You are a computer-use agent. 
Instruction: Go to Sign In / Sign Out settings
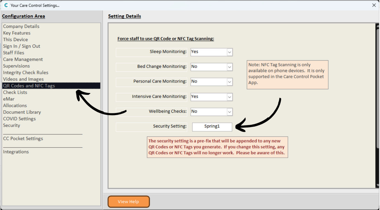pos(22,46)
